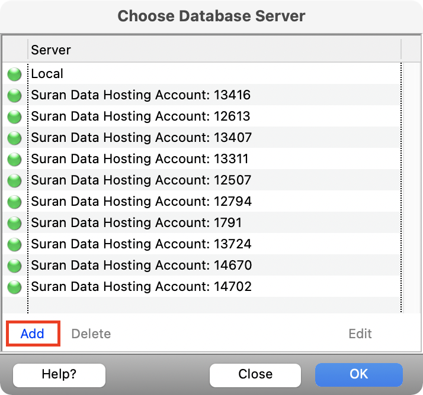Click green status icon for account 12794
This screenshot has width=423, height=395.
[14, 202]
